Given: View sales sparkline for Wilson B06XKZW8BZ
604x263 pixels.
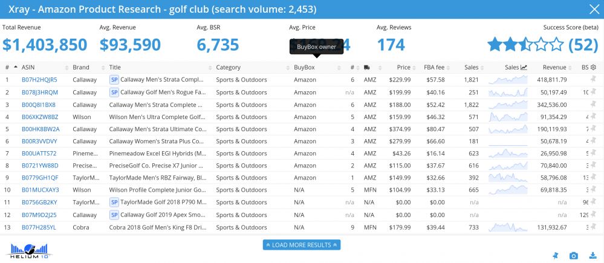Looking at the screenshot, I should coord(508,117).
